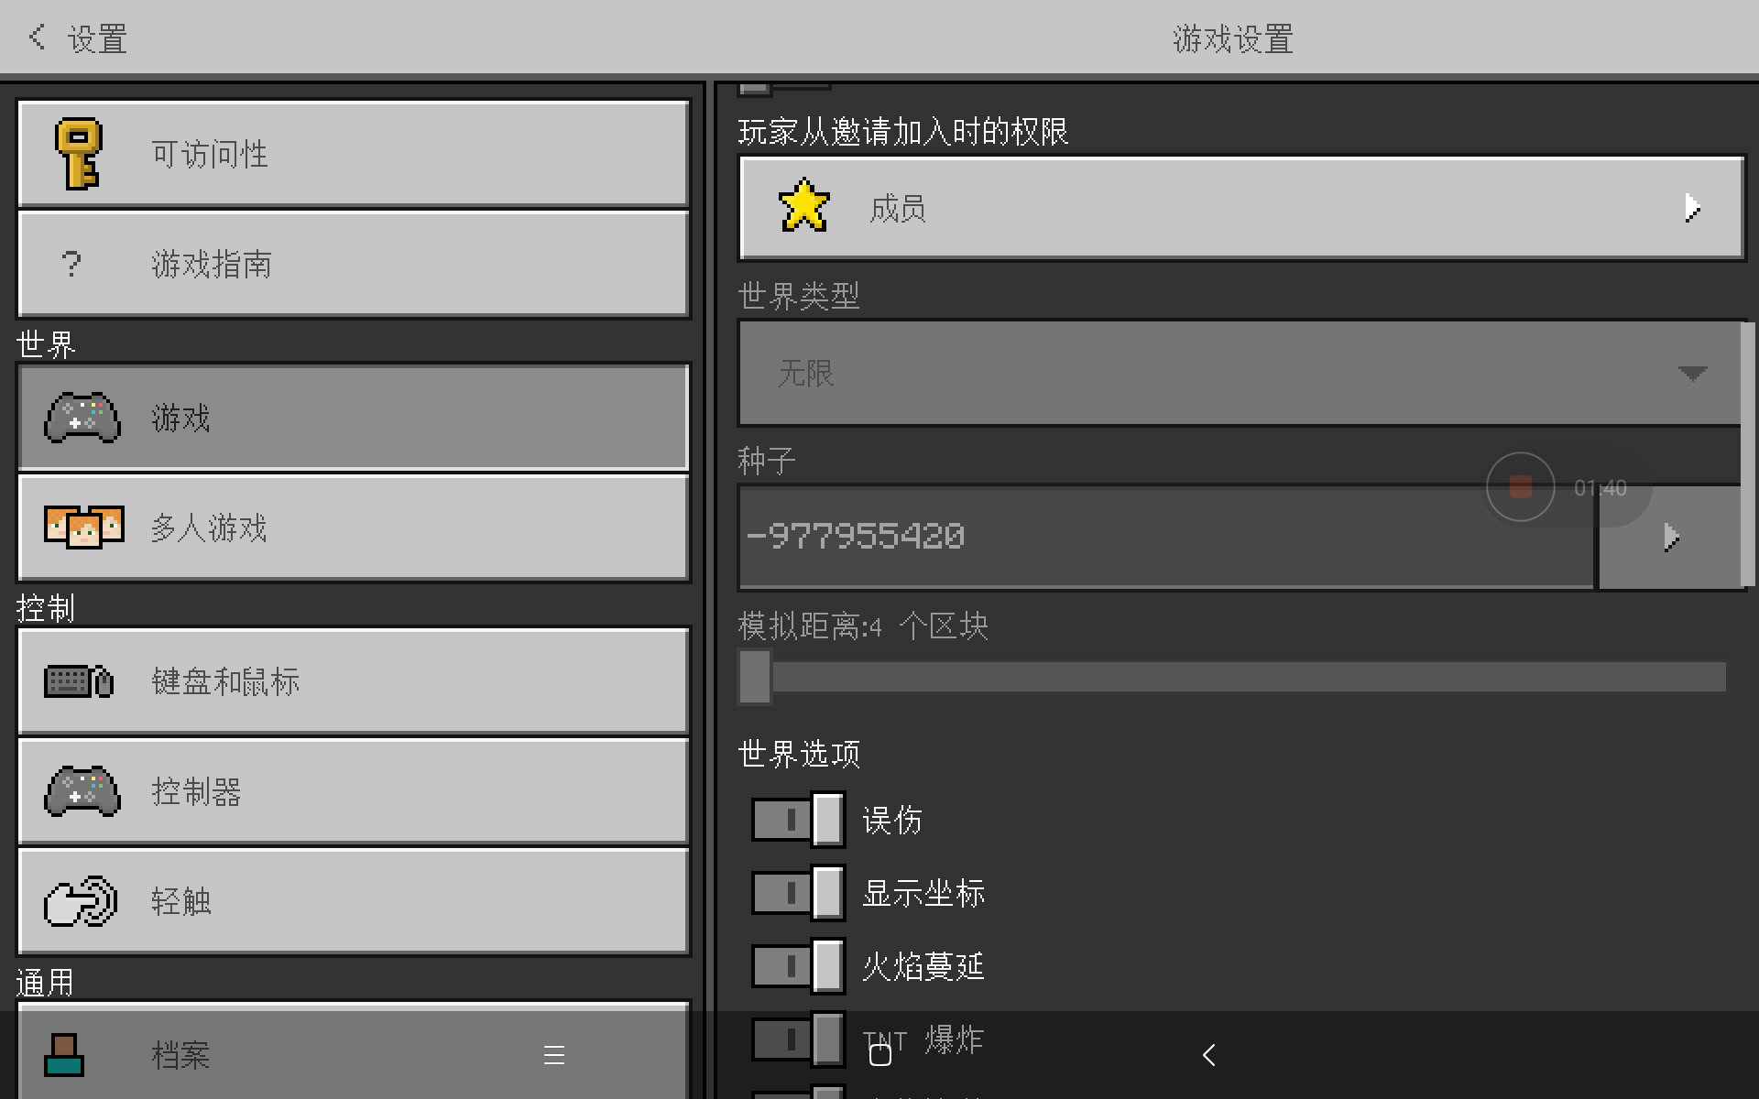1759x1099 pixels.
Task: Expand the 成员 permission selector arrow
Action: (1691, 209)
